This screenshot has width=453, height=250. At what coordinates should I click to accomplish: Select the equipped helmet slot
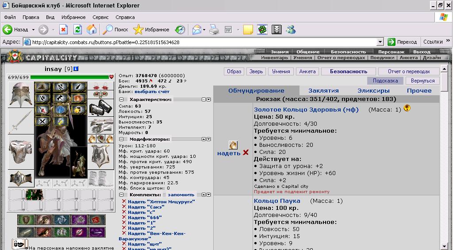[21, 95]
